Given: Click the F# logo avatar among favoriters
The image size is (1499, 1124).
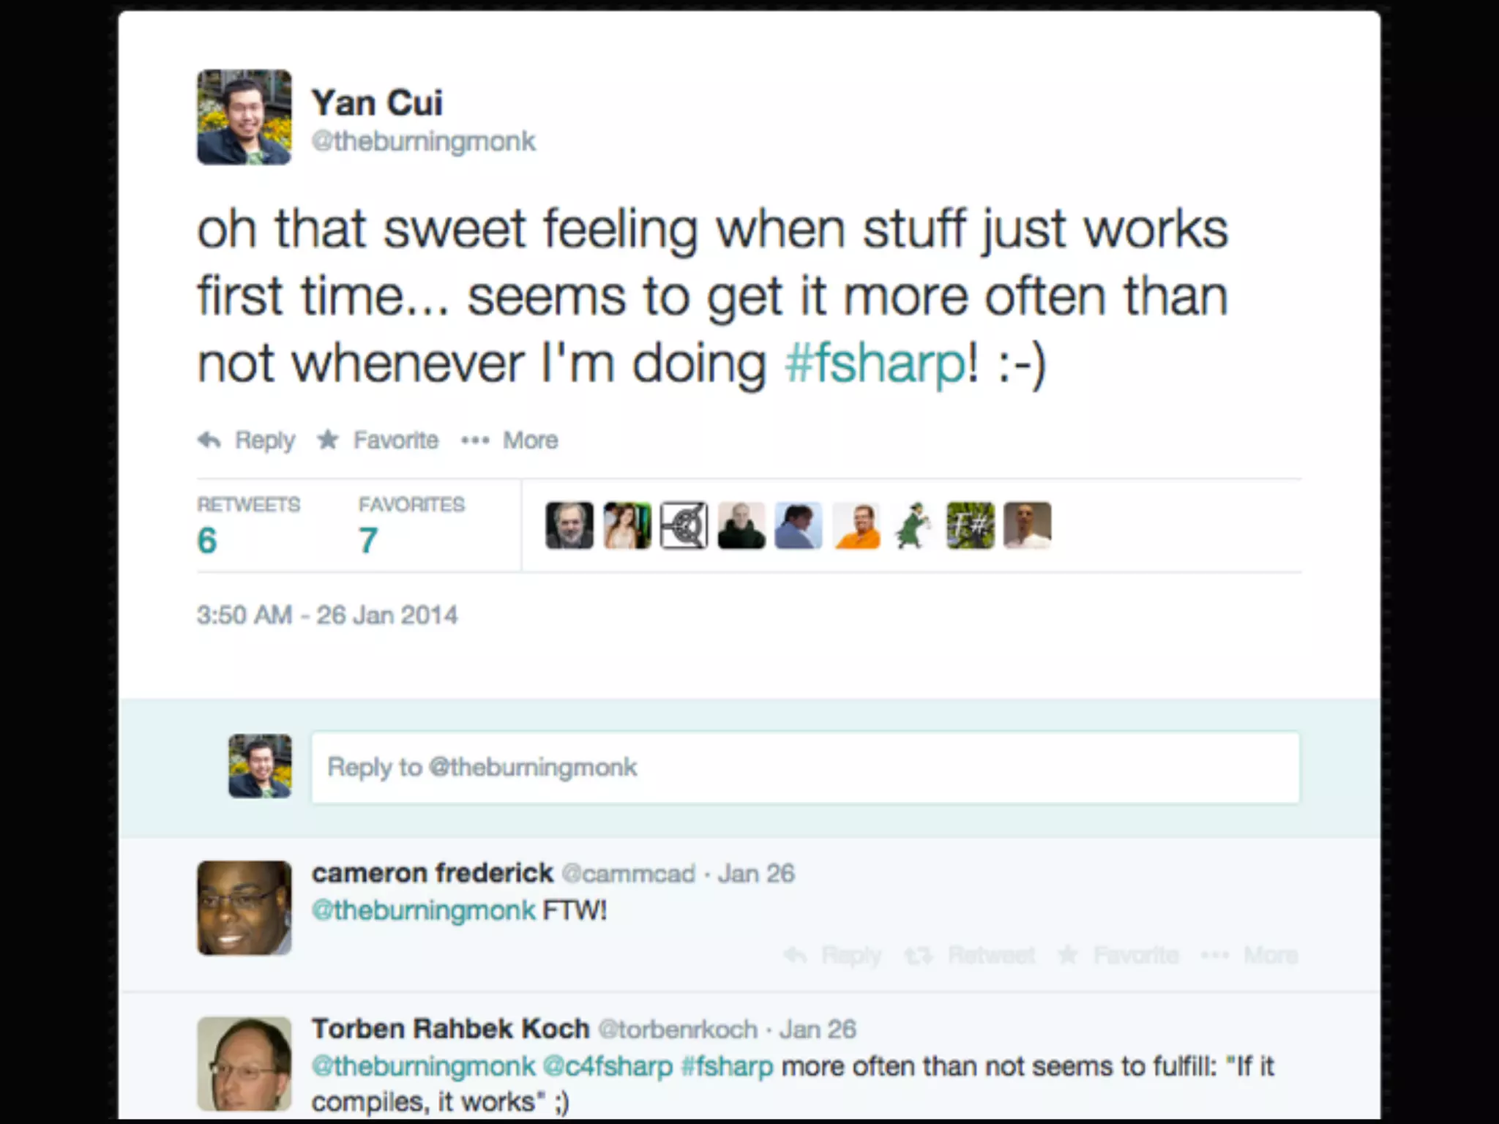Looking at the screenshot, I should (x=971, y=525).
